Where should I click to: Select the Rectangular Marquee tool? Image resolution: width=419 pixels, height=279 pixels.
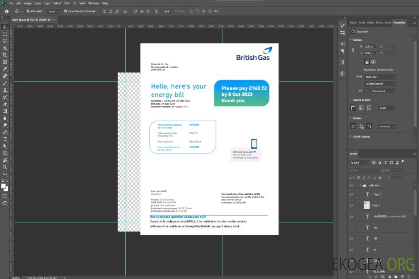pyautogui.click(x=5, y=34)
